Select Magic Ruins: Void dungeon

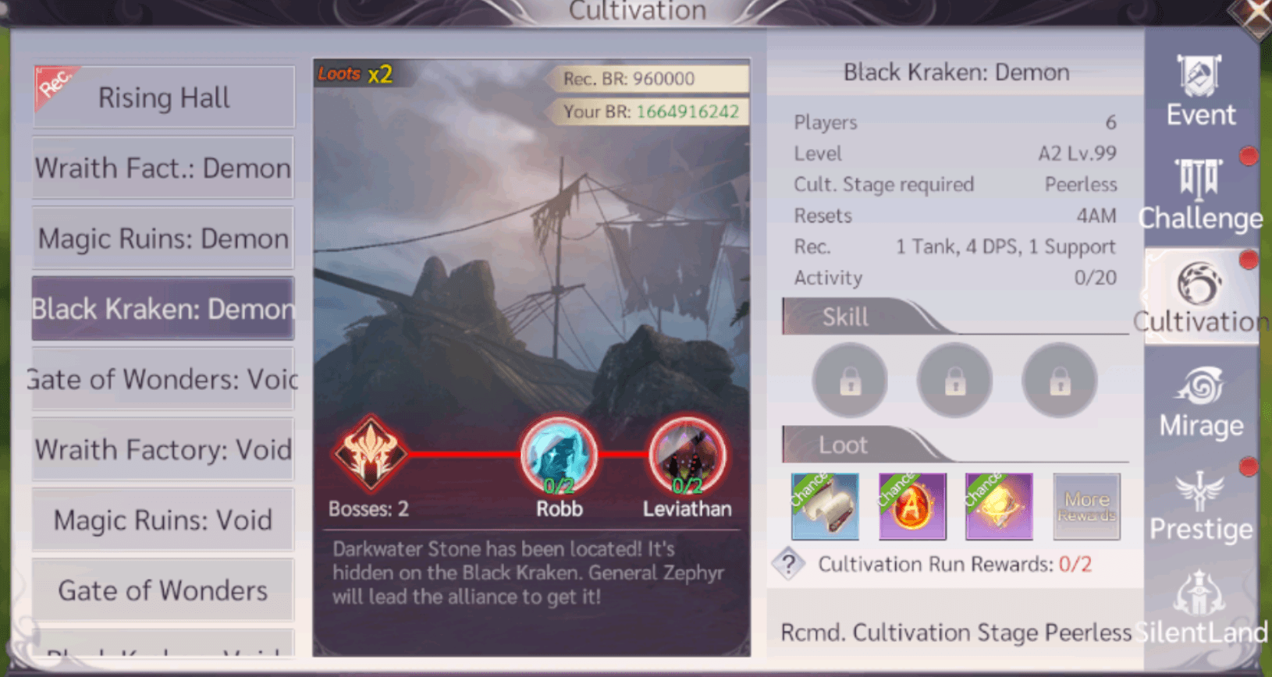pos(163,520)
